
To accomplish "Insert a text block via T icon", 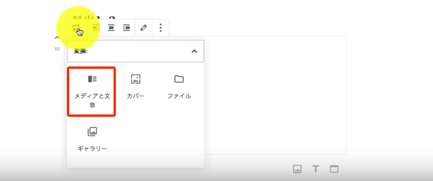I will 316,169.
